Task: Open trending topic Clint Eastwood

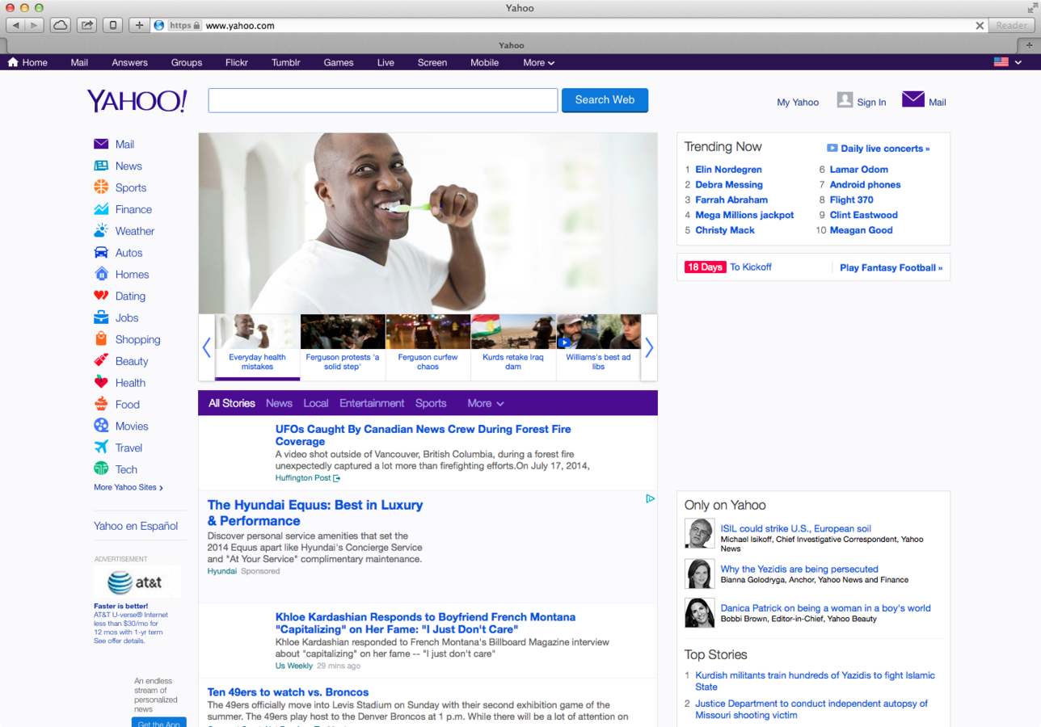Action: pyautogui.click(x=863, y=215)
